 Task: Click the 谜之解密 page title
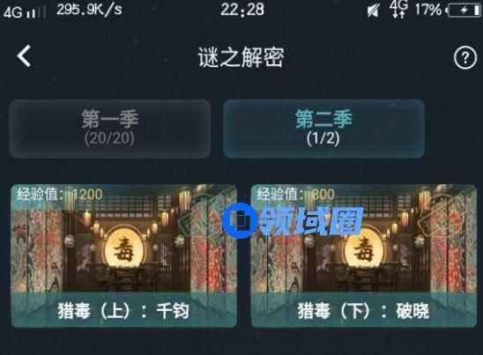point(241,57)
